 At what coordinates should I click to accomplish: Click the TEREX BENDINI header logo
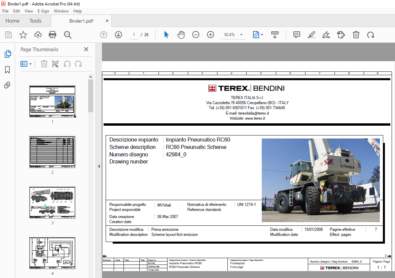pos(246,88)
